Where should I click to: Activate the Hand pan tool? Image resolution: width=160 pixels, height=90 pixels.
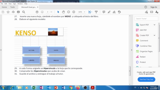(63, 12)
